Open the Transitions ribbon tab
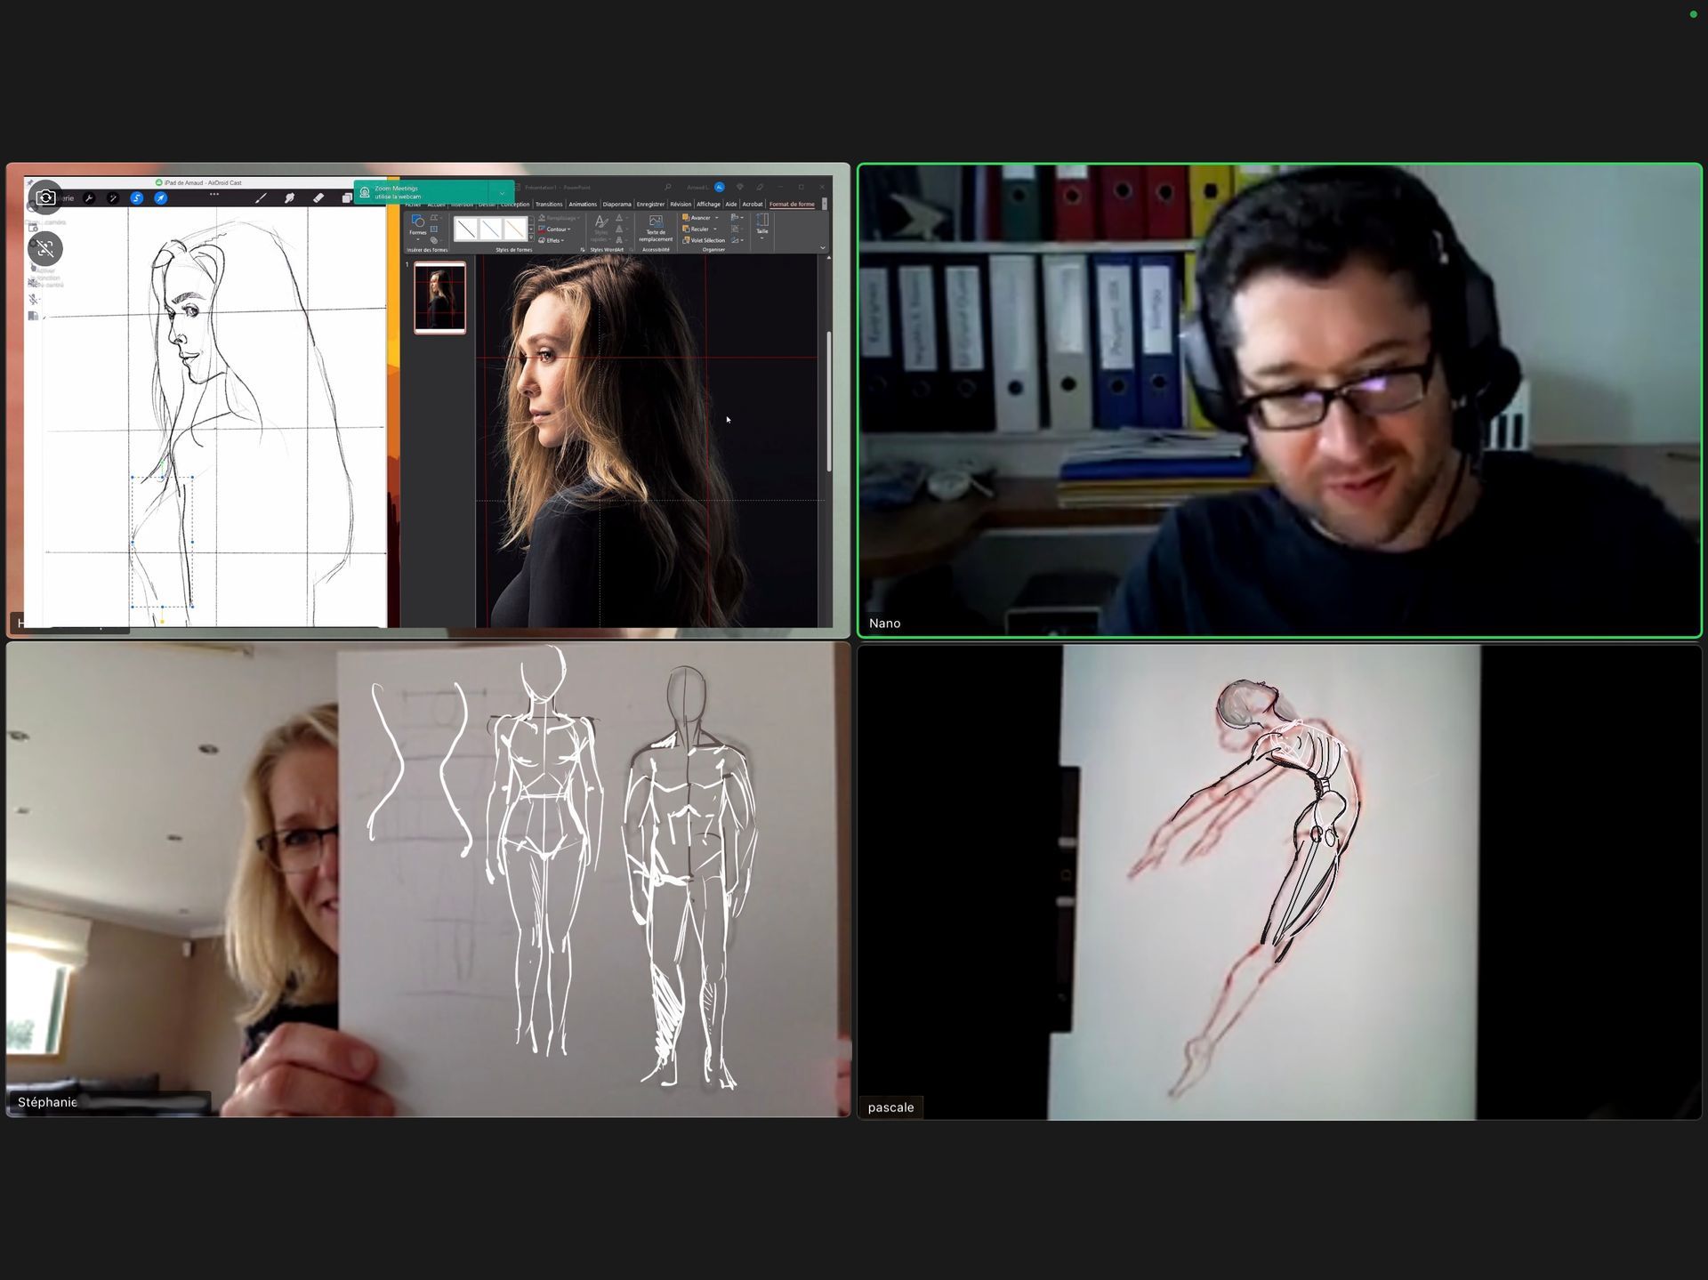This screenshot has width=1708, height=1280. tap(549, 205)
